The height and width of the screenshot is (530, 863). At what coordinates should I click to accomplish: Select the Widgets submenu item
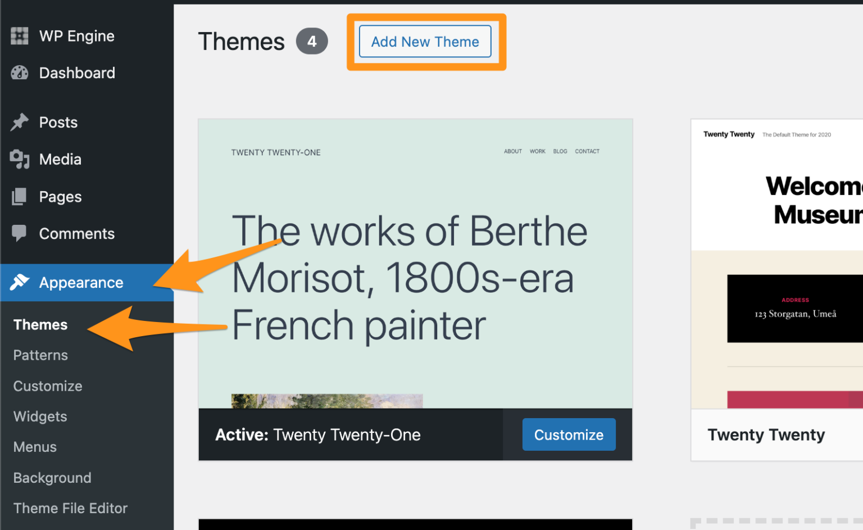[40, 416]
